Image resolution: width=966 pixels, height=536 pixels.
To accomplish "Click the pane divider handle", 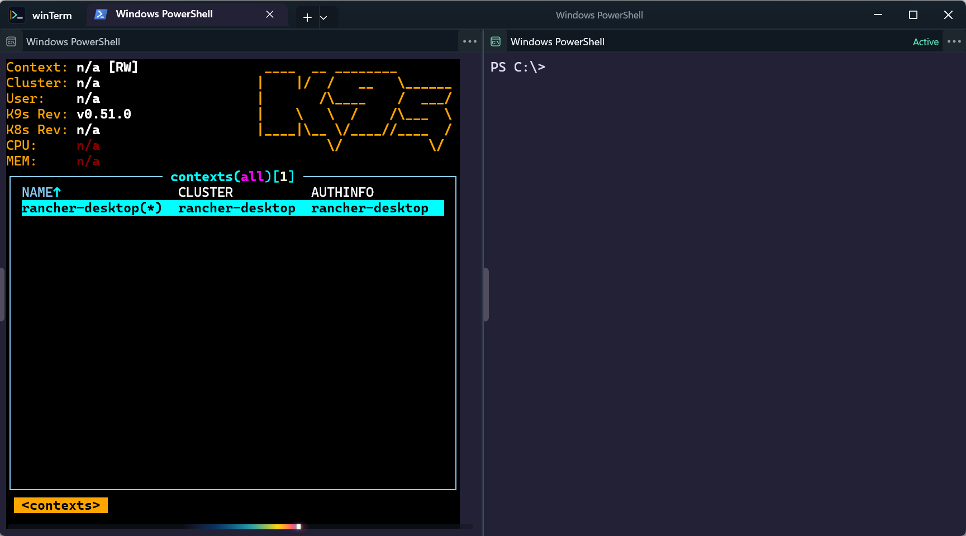I will pyautogui.click(x=486, y=295).
